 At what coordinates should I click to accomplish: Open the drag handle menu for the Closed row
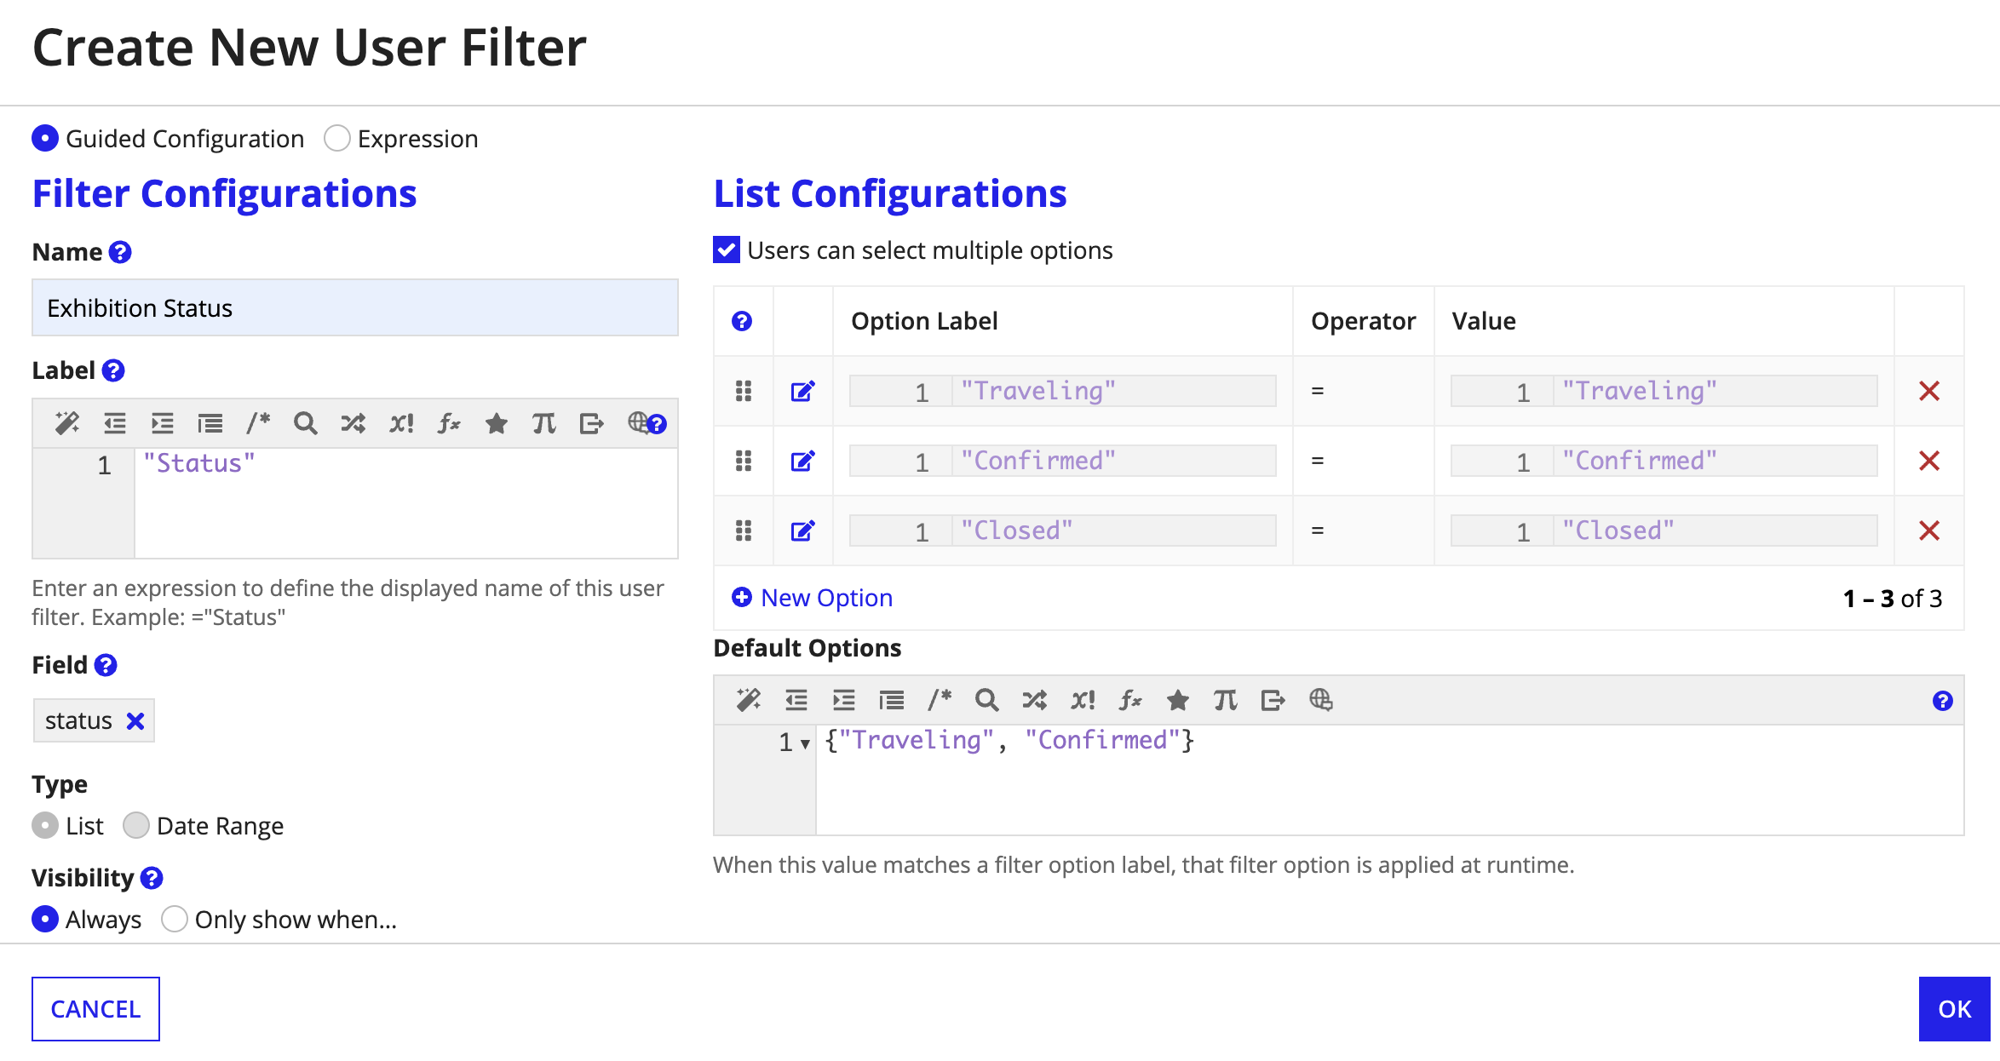click(742, 530)
